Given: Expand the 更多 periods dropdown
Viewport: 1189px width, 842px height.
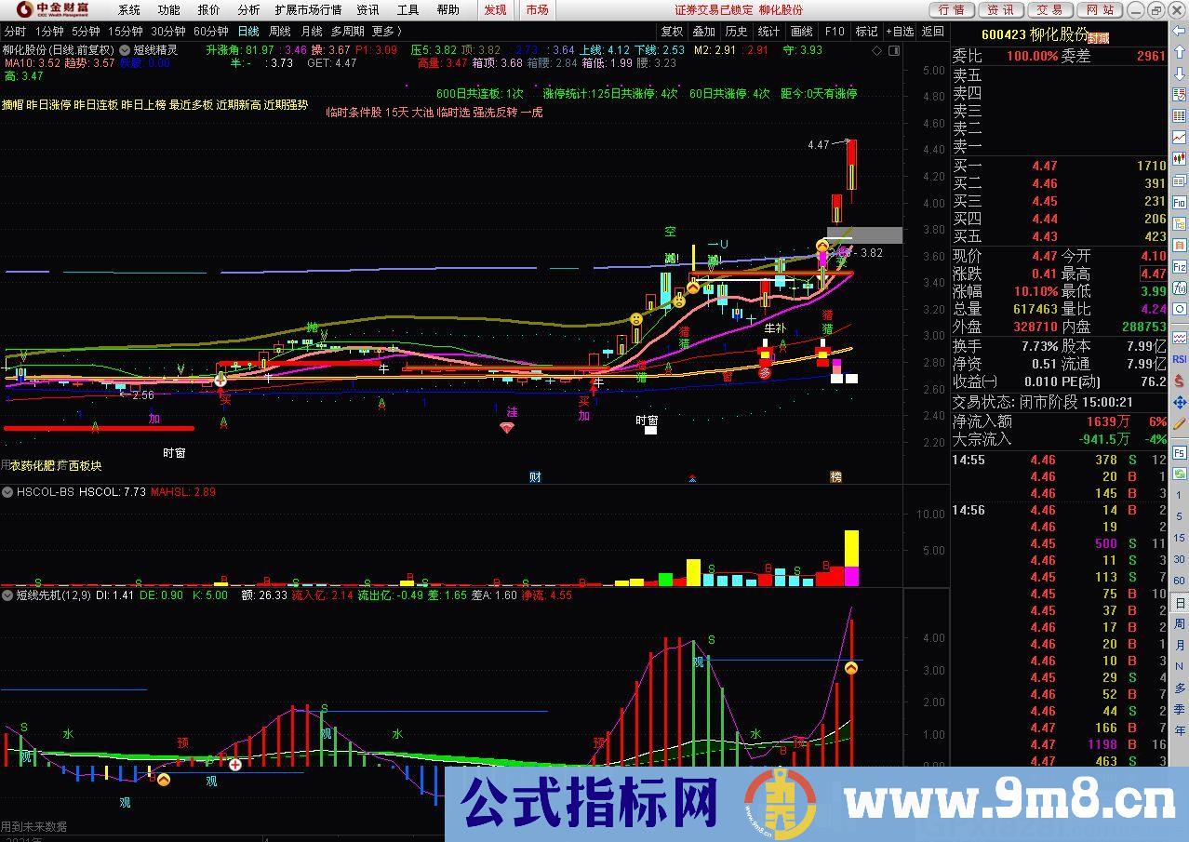Looking at the screenshot, I should coord(386,31).
